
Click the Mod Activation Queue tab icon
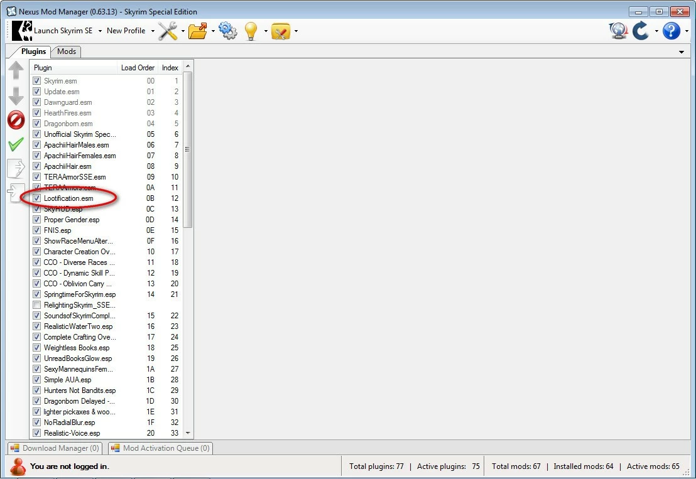116,448
